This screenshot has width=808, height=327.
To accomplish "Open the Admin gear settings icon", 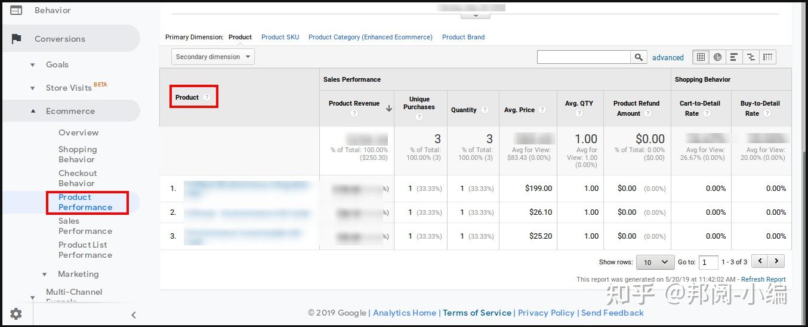I will (x=16, y=314).
